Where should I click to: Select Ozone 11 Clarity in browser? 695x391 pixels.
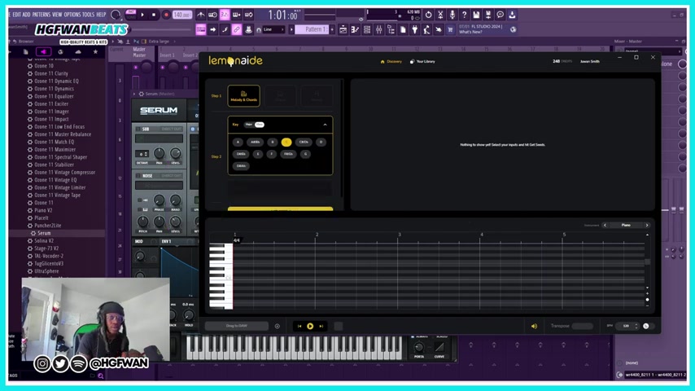[x=51, y=73]
